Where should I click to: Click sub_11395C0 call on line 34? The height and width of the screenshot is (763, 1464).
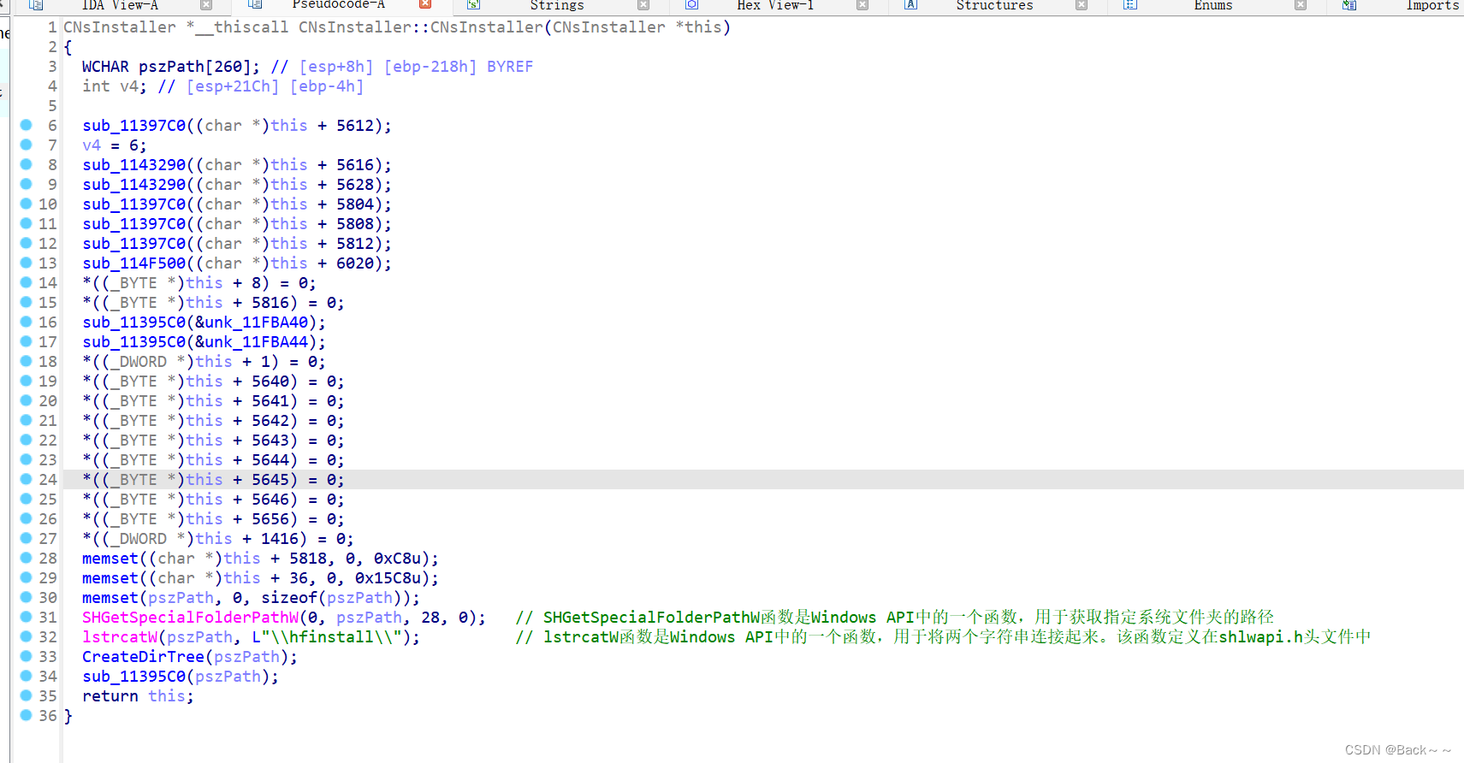(x=133, y=677)
